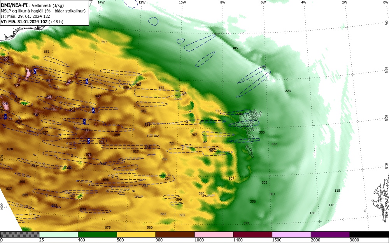Click the '6W' longitude label
The image size is (389, 243).
click(x=263, y=2)
